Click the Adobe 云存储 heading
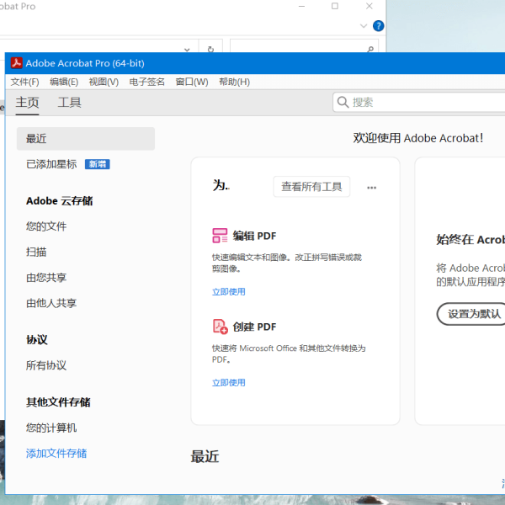Screen dimensions: 505x505 60,201
